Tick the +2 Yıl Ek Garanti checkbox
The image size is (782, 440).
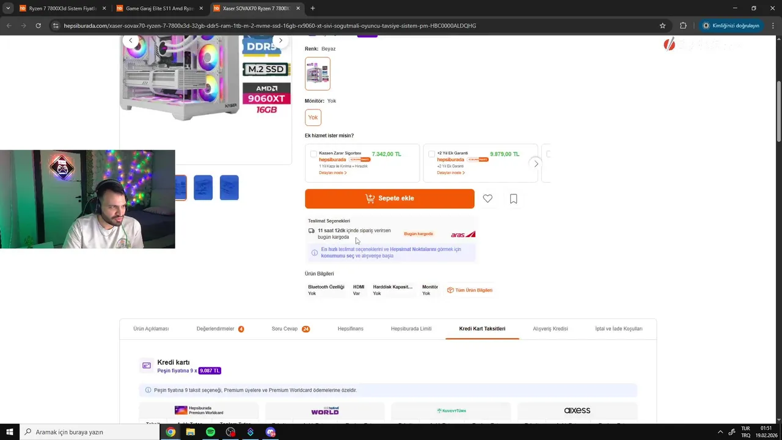click(x=431, y=154)
